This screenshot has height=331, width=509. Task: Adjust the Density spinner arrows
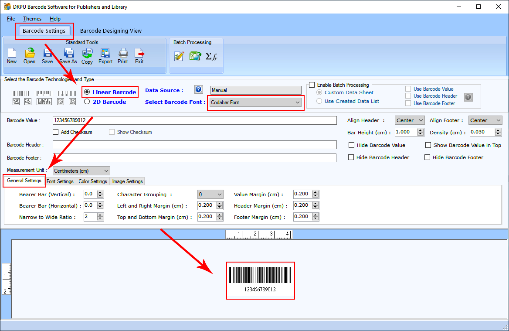coord(498,132)
